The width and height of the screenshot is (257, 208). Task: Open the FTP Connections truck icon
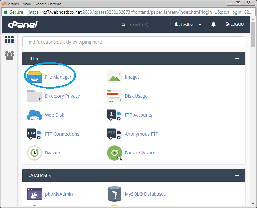coord(34,134)
